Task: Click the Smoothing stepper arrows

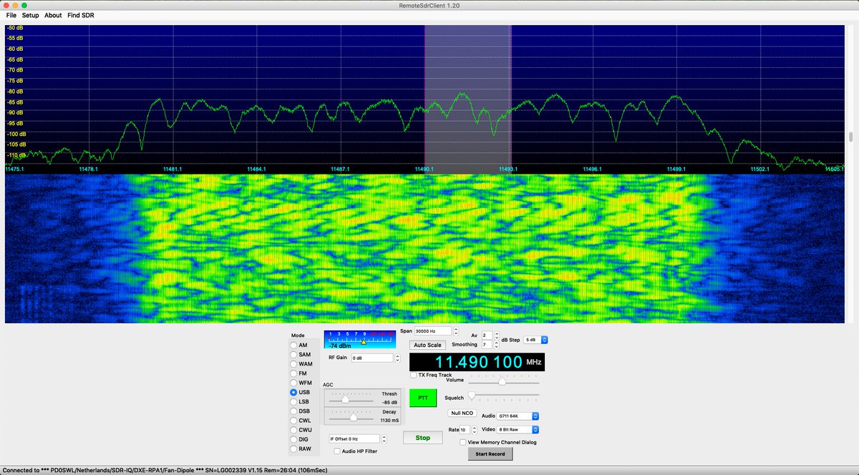Action: click(x=497, y=345)
